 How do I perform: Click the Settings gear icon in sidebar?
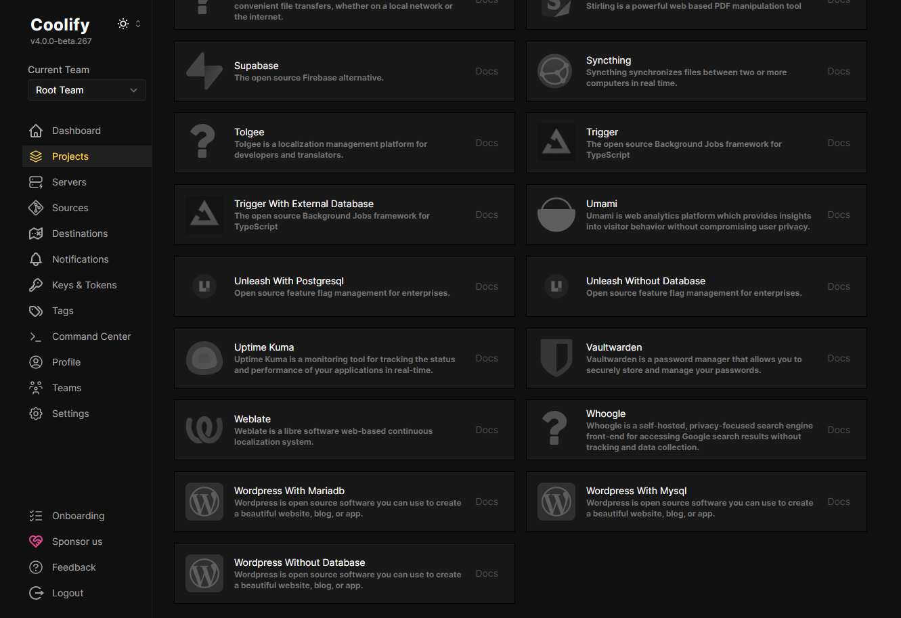[36, 414]
